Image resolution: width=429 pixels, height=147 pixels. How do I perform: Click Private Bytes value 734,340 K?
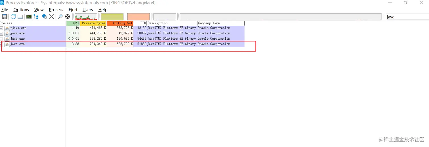point(98,44)
